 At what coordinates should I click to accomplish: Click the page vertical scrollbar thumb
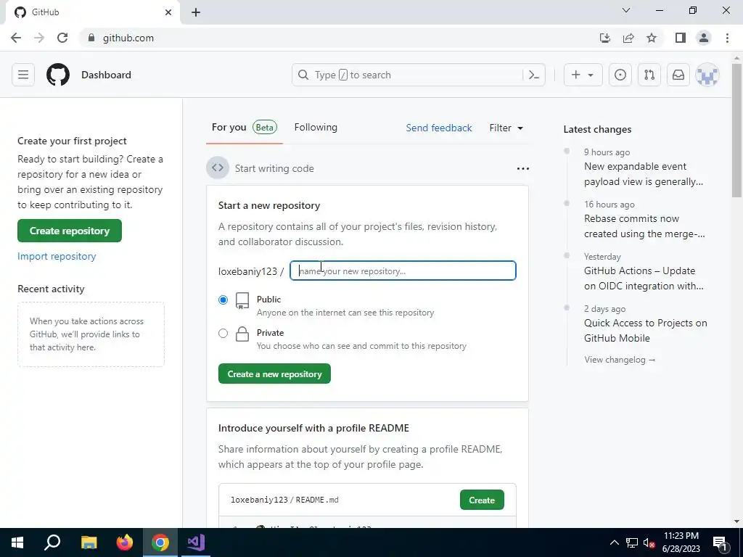point(736,131)
